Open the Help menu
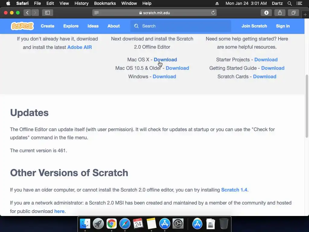This screenshot has width=309, height=232. [147, 3]
